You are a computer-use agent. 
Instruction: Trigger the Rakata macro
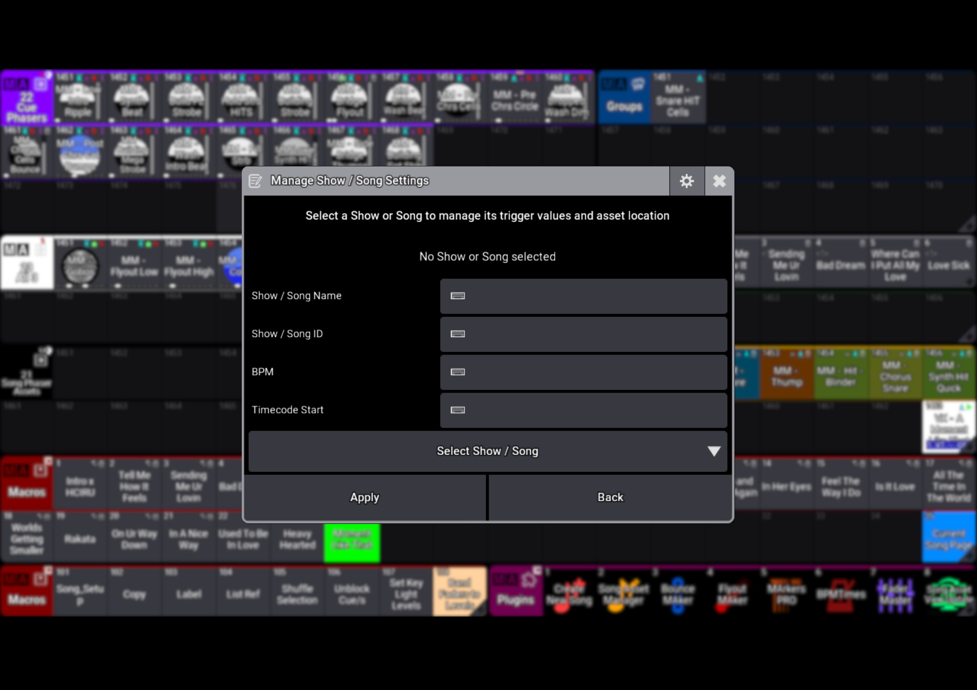click(80, 538)
